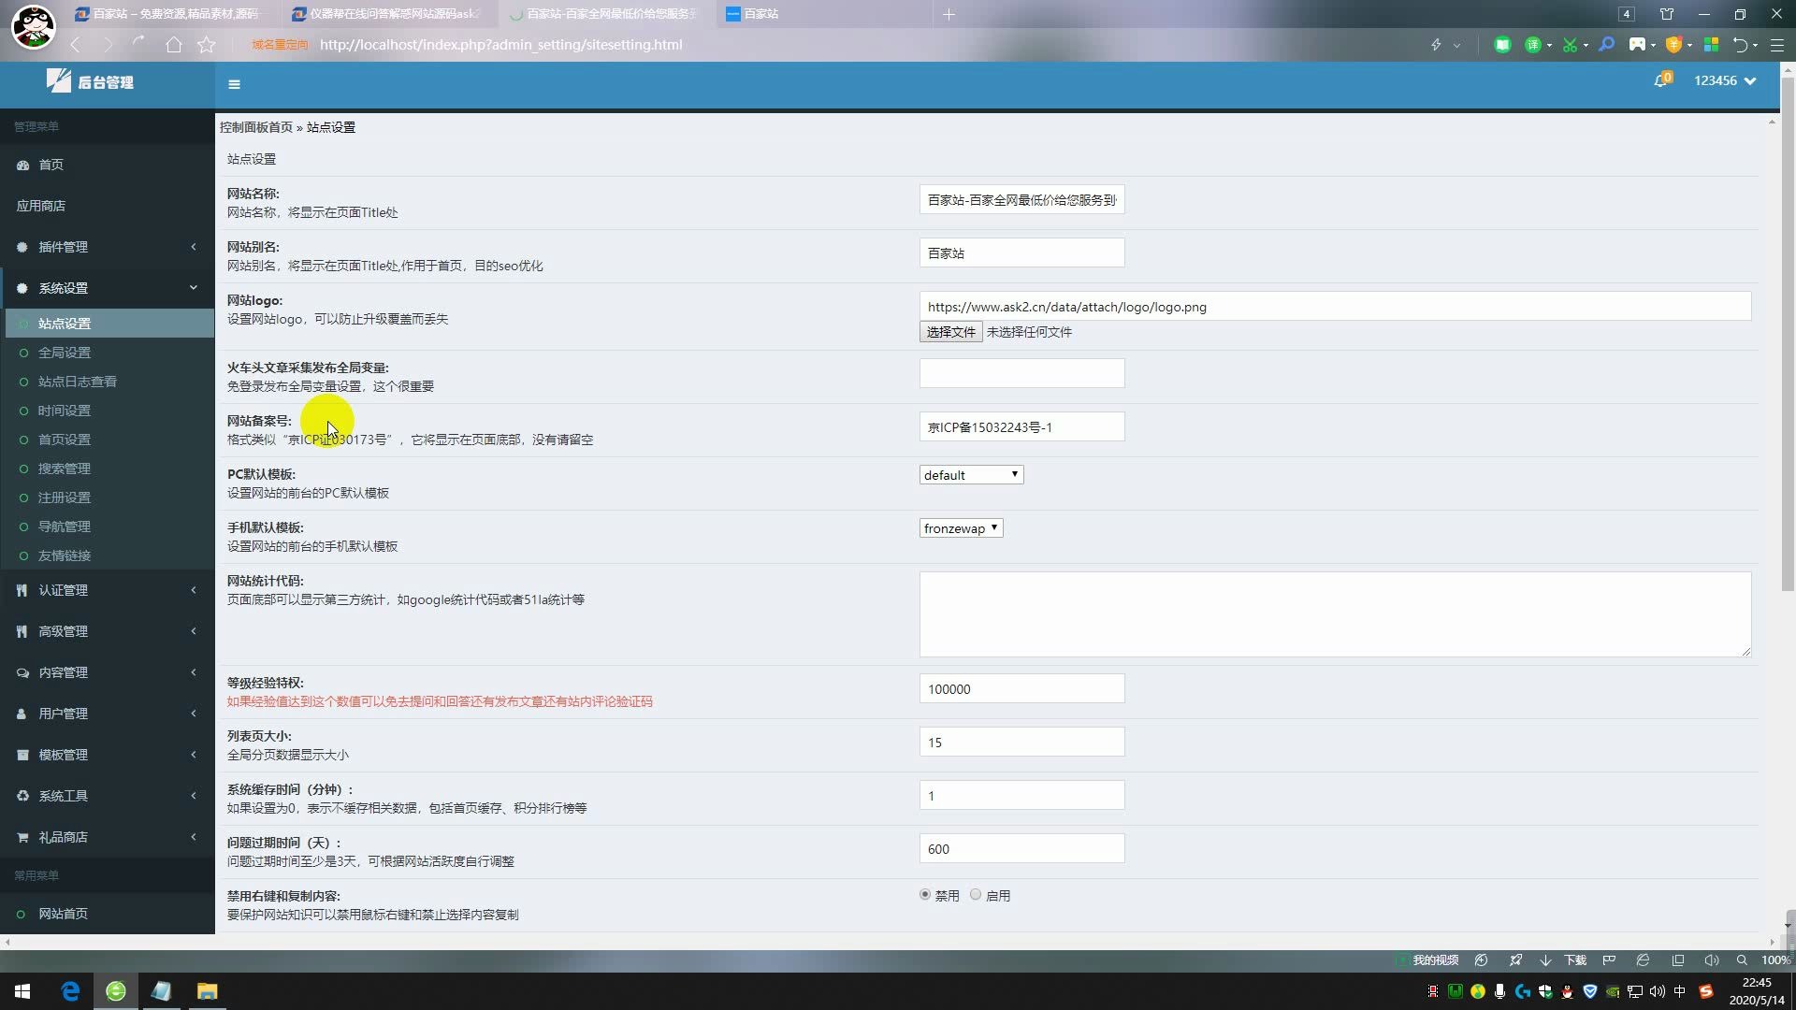Click the browser home icon
The width and height of the screenshot is (1796, 1010).
tap(173, 45)
